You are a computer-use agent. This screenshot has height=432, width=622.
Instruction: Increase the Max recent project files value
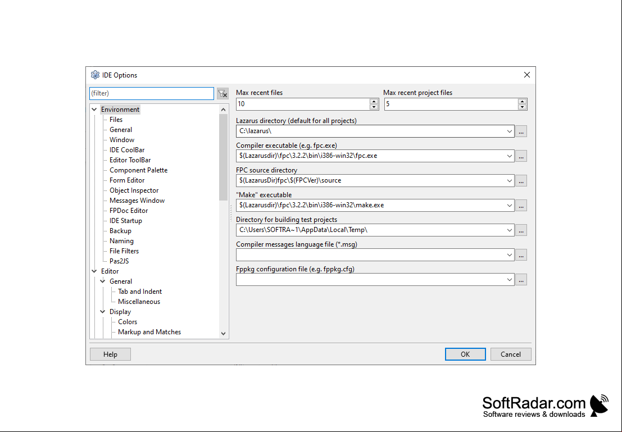pos(522,102)
